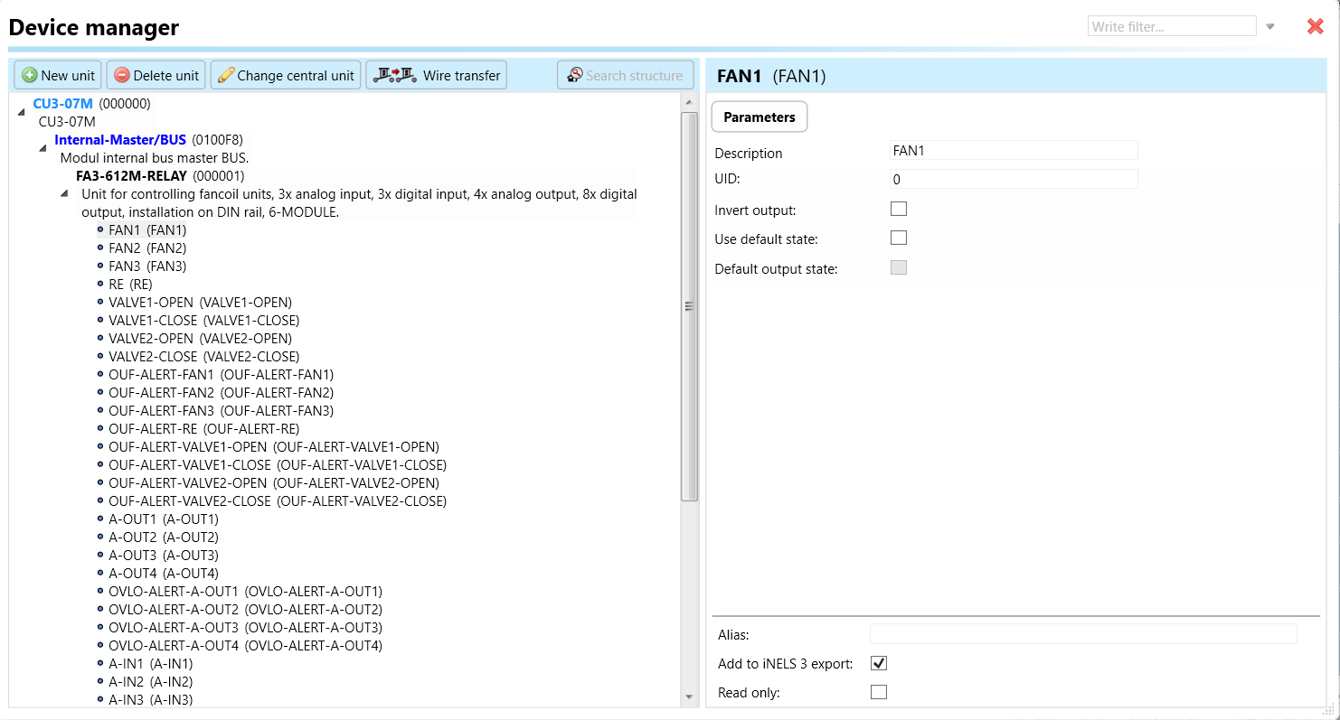
Task: Start Wire transfer tool
Action: (x=437, y=75)
